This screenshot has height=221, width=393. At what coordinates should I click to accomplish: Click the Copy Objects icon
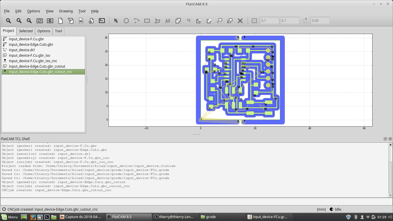coord(230,21)
